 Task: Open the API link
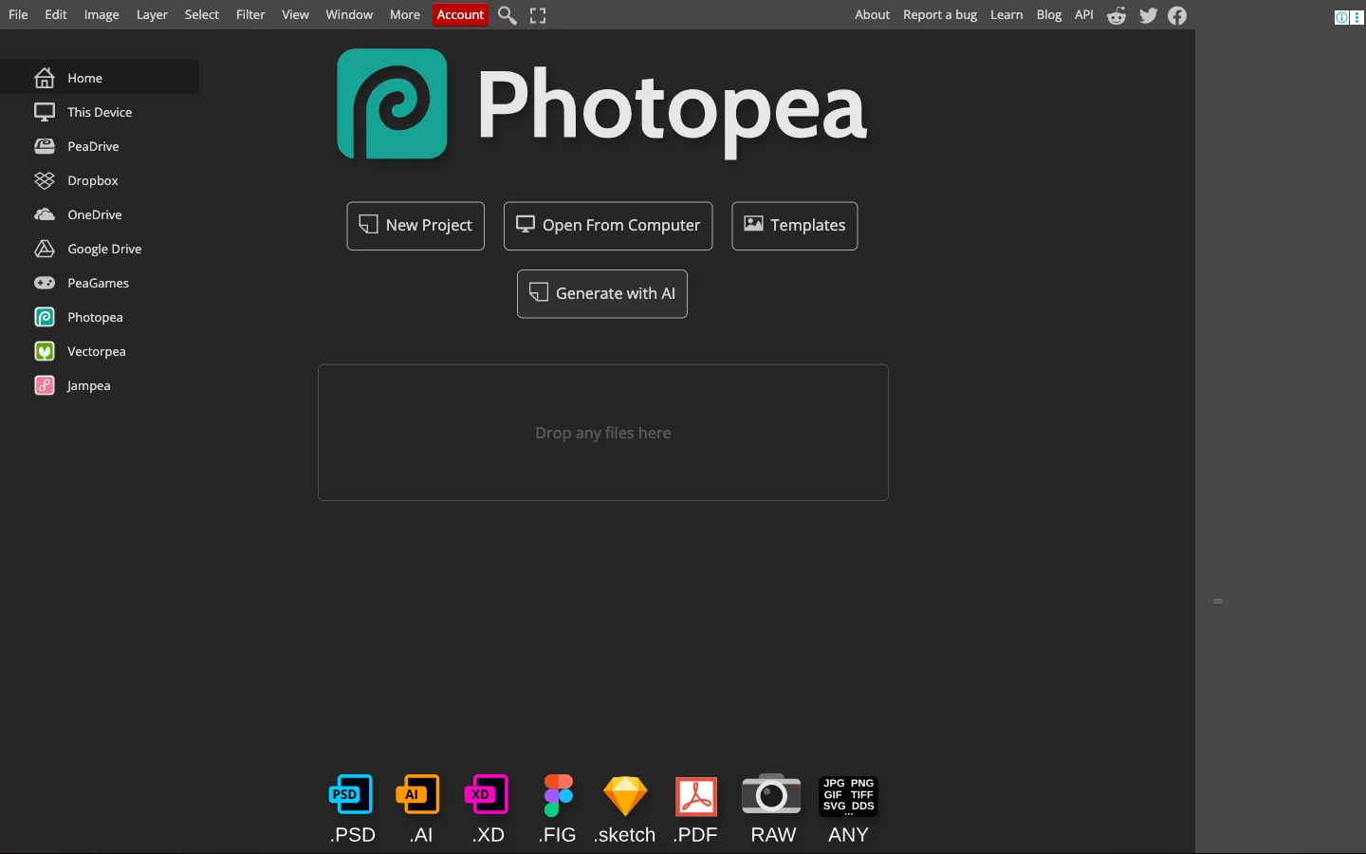pos(1084,14)
